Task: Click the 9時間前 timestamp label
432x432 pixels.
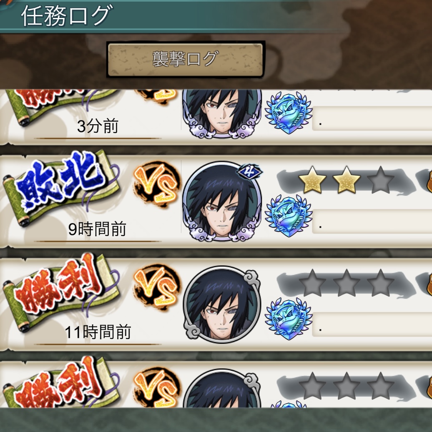Action: [x=97, y=229]
